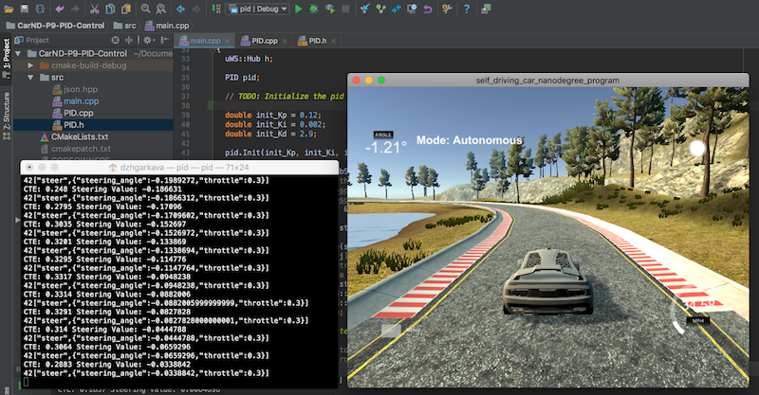Click the terminal cursor on the last line
759x395 pixels.
point(26,382)
